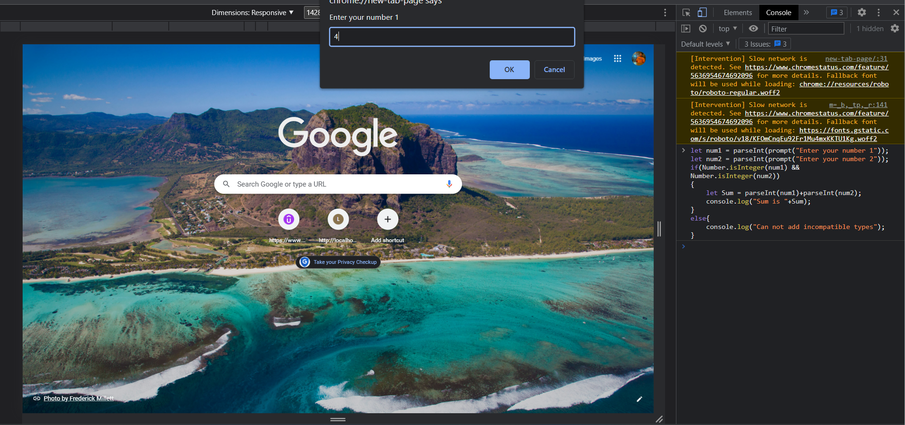The width and height of the screenshot is (905, 425).
Task: Focus the console Filter field
Action: pyautogui.click(x=806, y=29)
